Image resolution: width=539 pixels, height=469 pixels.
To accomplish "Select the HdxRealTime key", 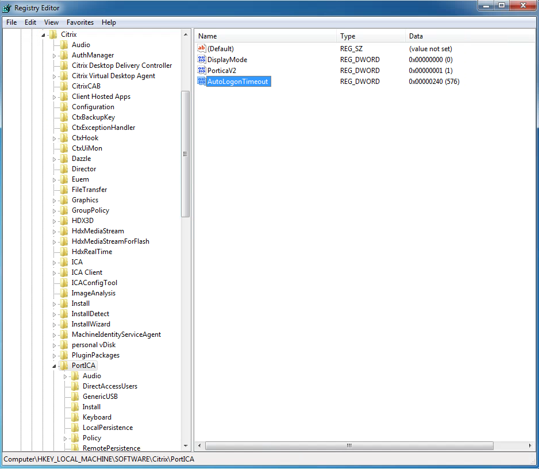I will point(92,252).
